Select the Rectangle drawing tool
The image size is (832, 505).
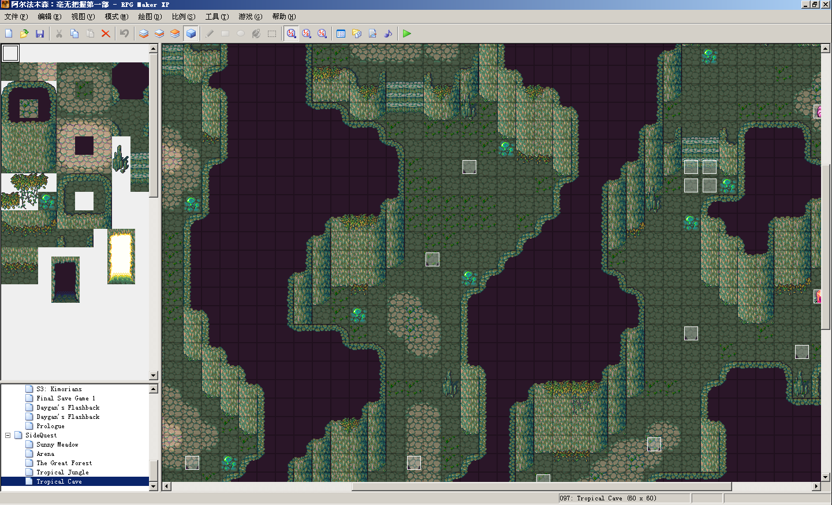pos(225,34)
